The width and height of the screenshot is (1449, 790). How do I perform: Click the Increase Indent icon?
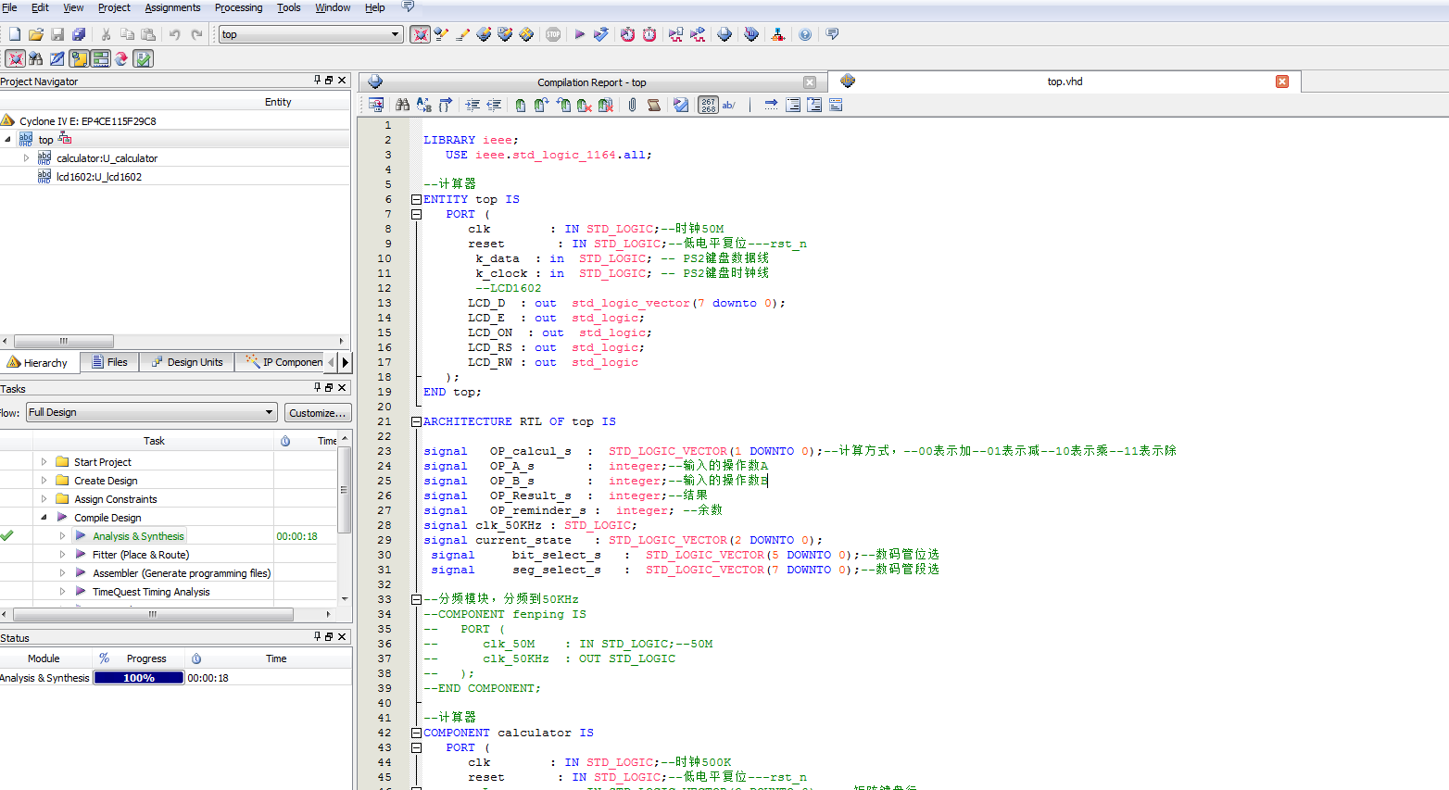pos(472,105)
